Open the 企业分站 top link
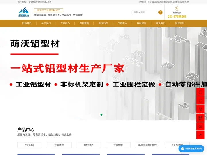This screenshot has width=207, height=155. (151, 2)
